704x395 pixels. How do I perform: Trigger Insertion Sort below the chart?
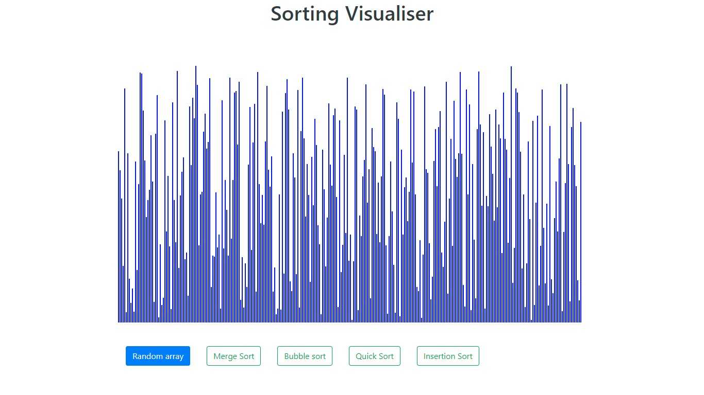click(x=448, y=356)
